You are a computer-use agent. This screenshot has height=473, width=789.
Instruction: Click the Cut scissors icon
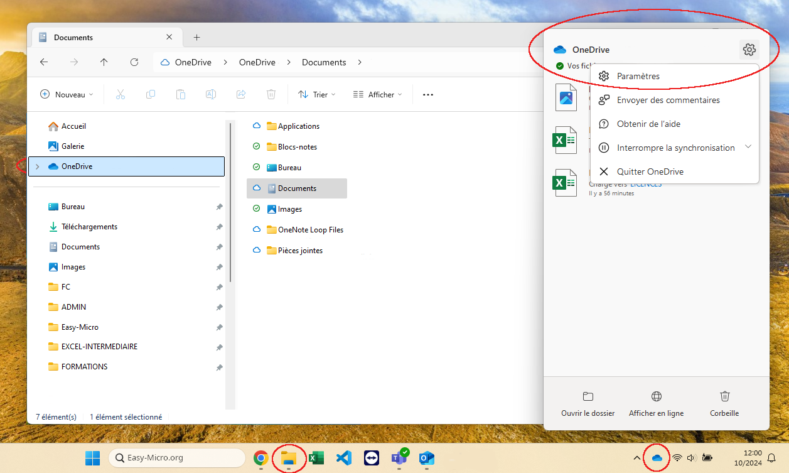point(121,94)
